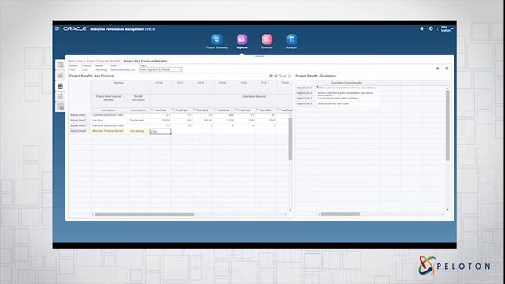Click the Digital leads description cell
Image resolution: width=505 pixels, height=284 pixels.
coord(139,121)
